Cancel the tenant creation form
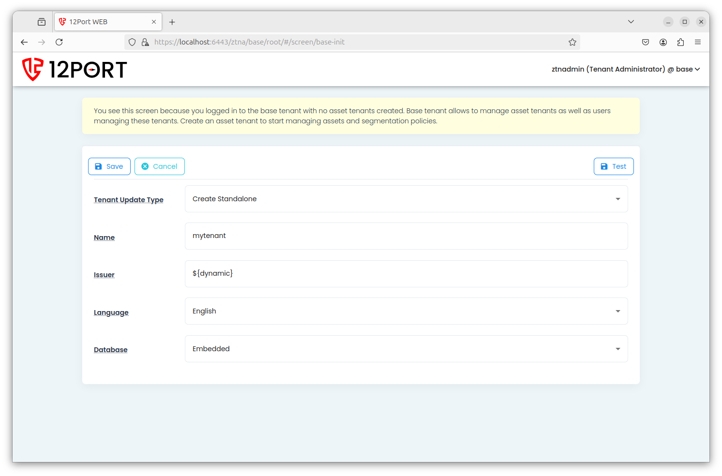 point(159,166)
